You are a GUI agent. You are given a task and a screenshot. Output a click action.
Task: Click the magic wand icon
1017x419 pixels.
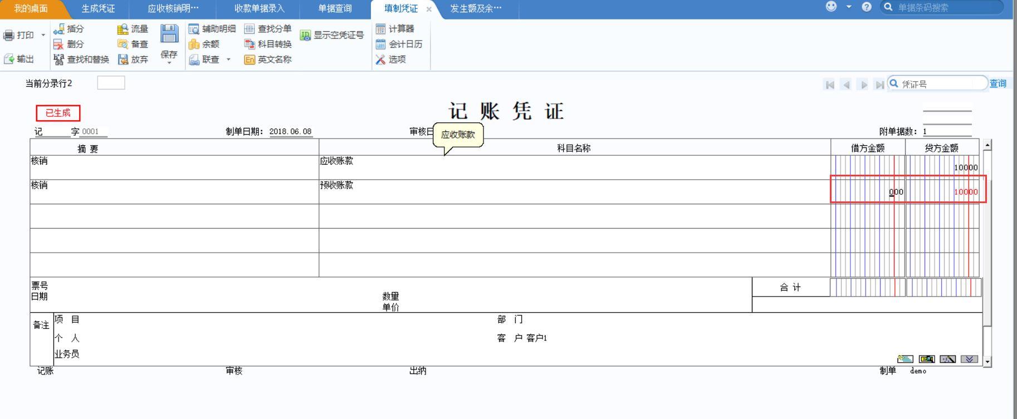tap(947, 359)
